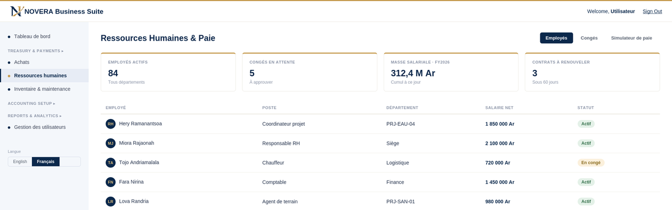Screen dimensions: 672x210
Task: Select employee name Hery Ramanantsoa
Action: tap(141, 123)
